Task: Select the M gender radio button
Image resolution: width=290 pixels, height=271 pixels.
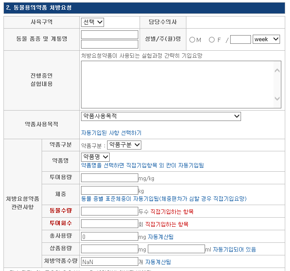Action: click(192, 40)
